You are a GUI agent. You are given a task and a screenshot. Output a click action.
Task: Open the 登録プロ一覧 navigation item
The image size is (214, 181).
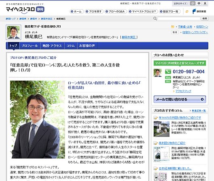pos(169,11)
